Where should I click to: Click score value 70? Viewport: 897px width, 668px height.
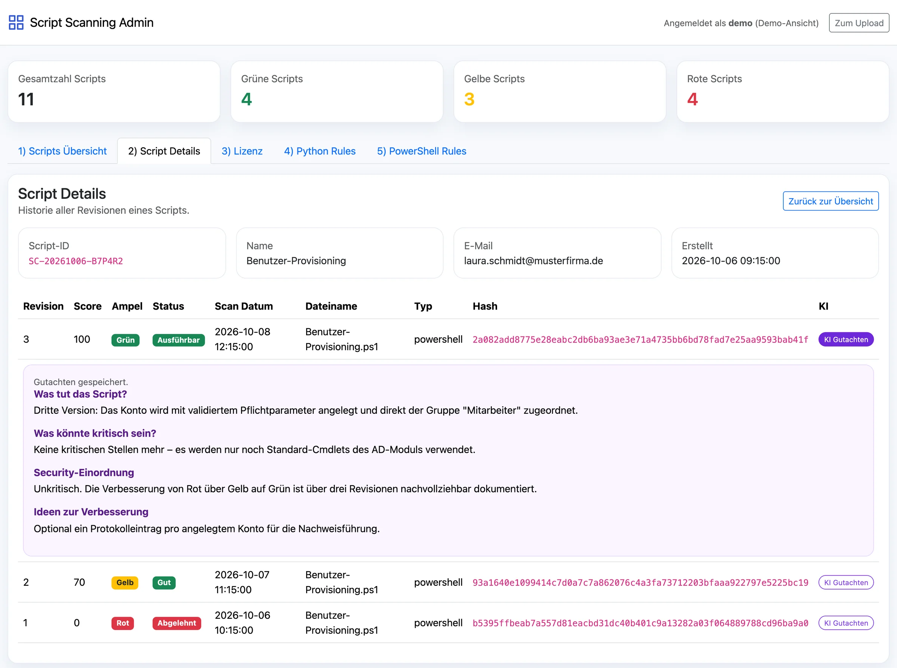pyautogui.click(x=79, y=582)
